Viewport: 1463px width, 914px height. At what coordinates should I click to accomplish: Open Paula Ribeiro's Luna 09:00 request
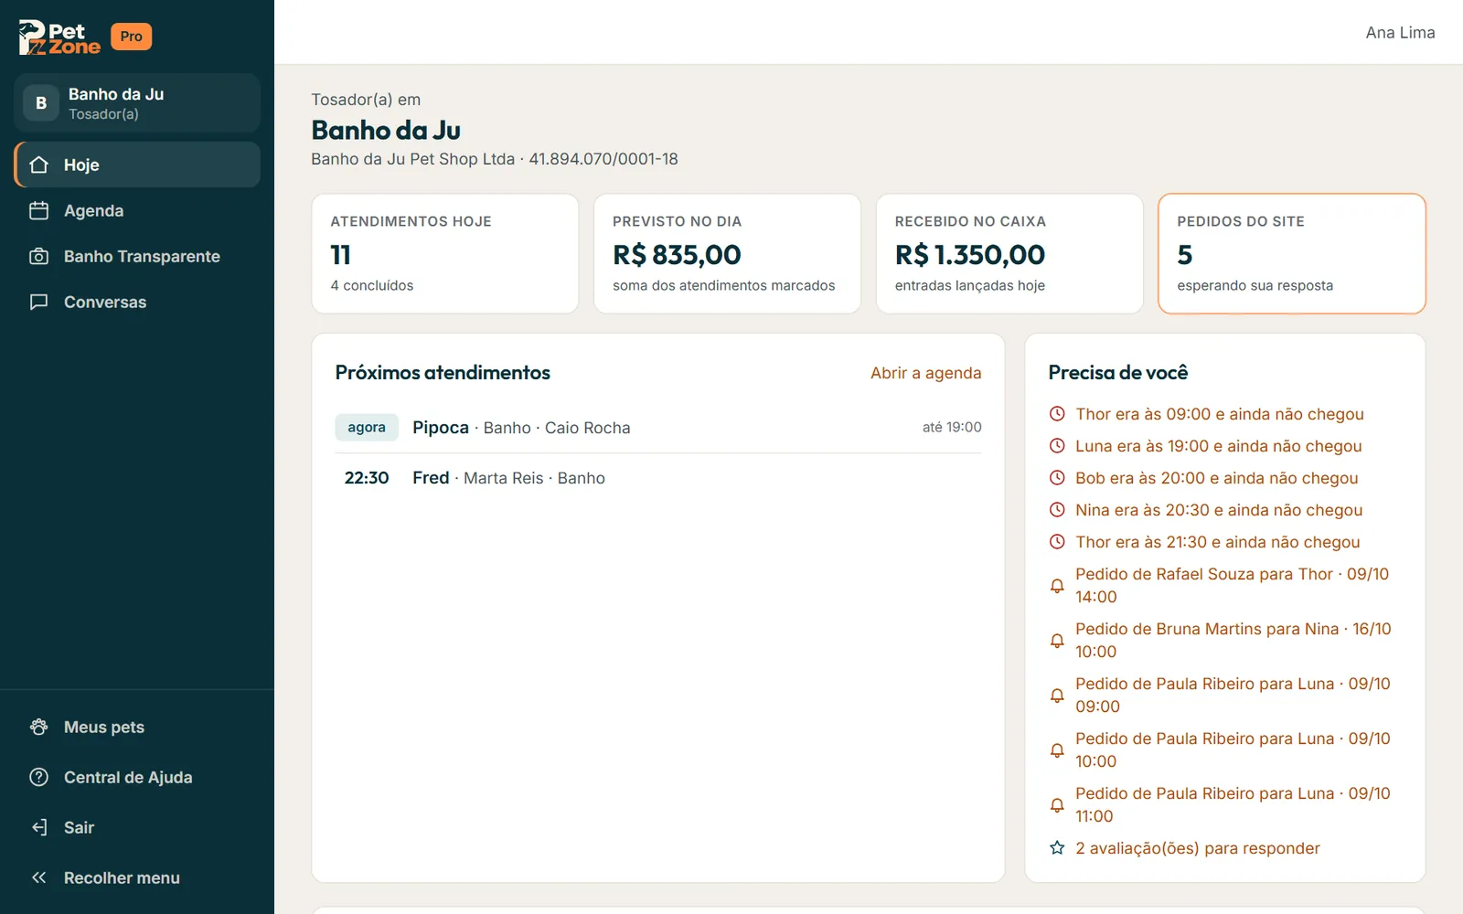[x=1225, y=695]
